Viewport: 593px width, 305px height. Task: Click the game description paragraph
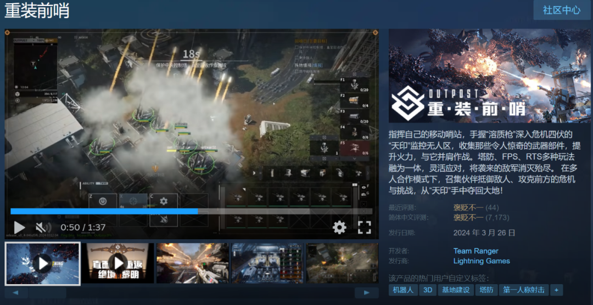[x=485, y=162]
